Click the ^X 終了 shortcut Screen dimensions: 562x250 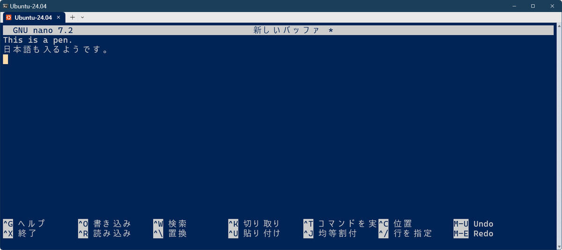[20, 234]
